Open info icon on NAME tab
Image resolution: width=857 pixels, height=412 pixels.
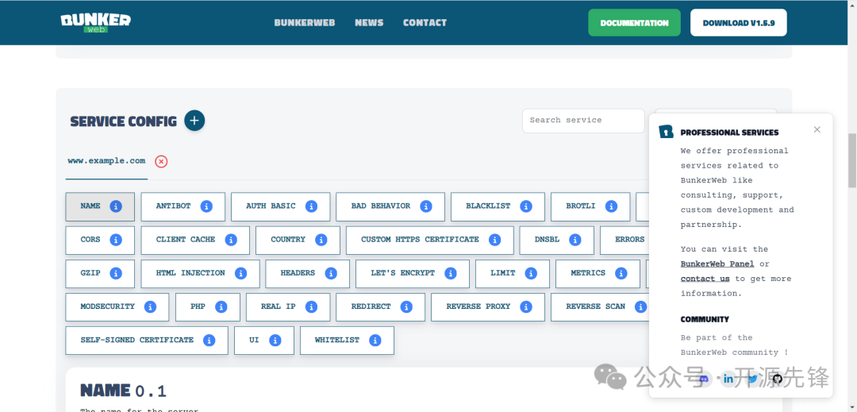(x=115, y=206)
